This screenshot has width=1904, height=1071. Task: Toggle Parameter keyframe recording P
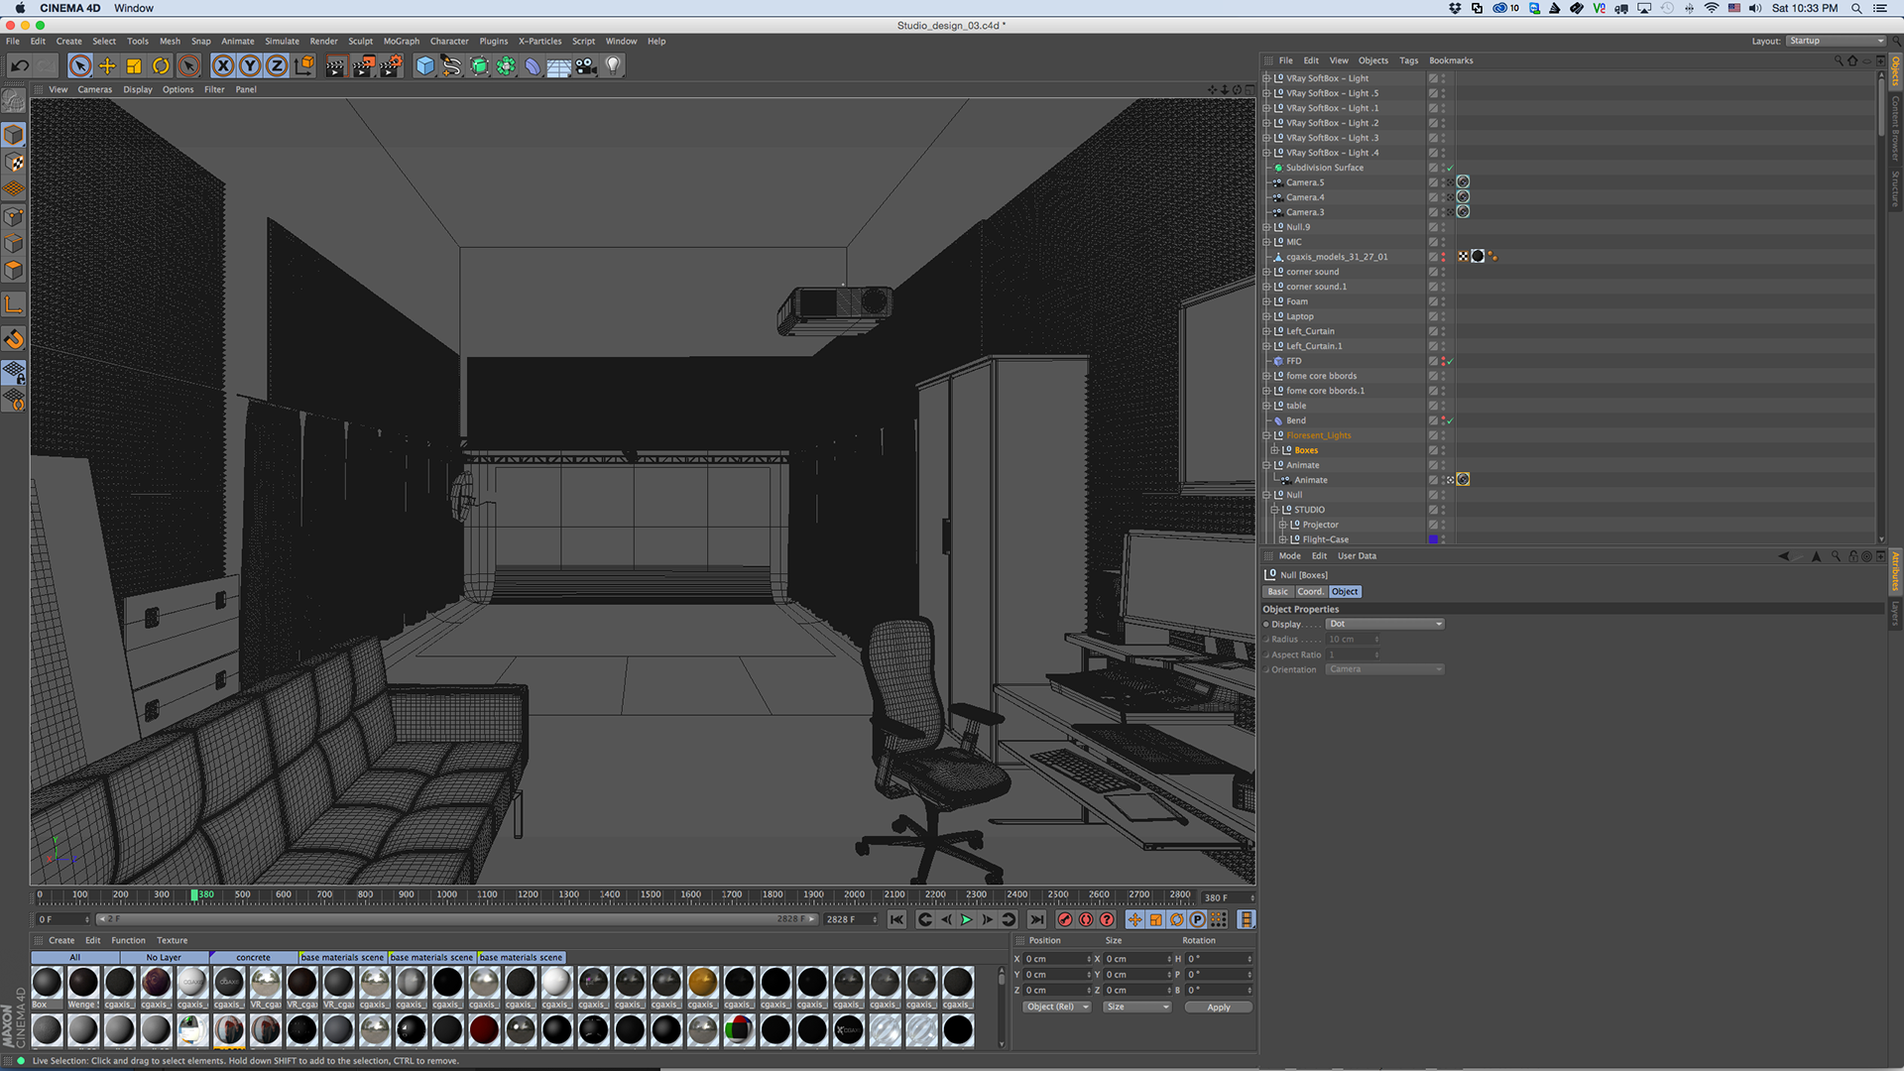click(1197, 919)
